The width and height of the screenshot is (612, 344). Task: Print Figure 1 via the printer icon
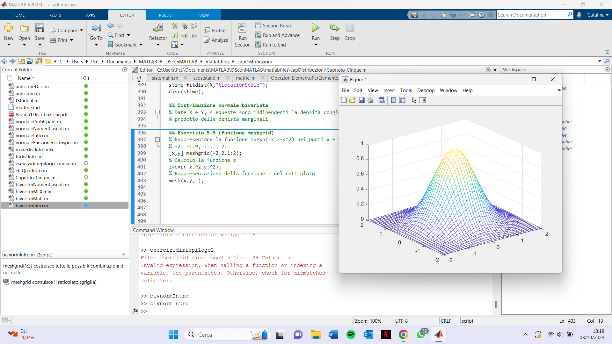(370, 100)
